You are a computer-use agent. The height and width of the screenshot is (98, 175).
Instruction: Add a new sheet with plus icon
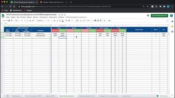point(5,96)
